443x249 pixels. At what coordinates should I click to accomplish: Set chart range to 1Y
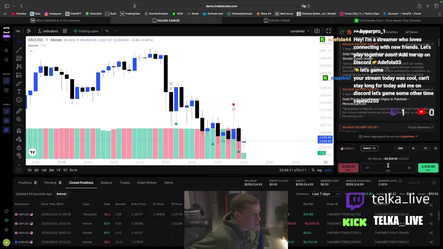coord(58,170)
